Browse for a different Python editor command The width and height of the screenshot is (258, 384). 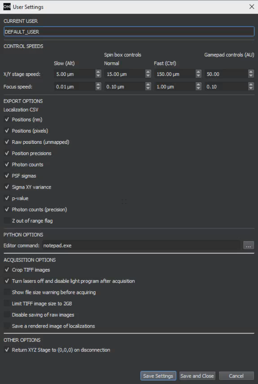pyautogui.click(x=248, y=244)
